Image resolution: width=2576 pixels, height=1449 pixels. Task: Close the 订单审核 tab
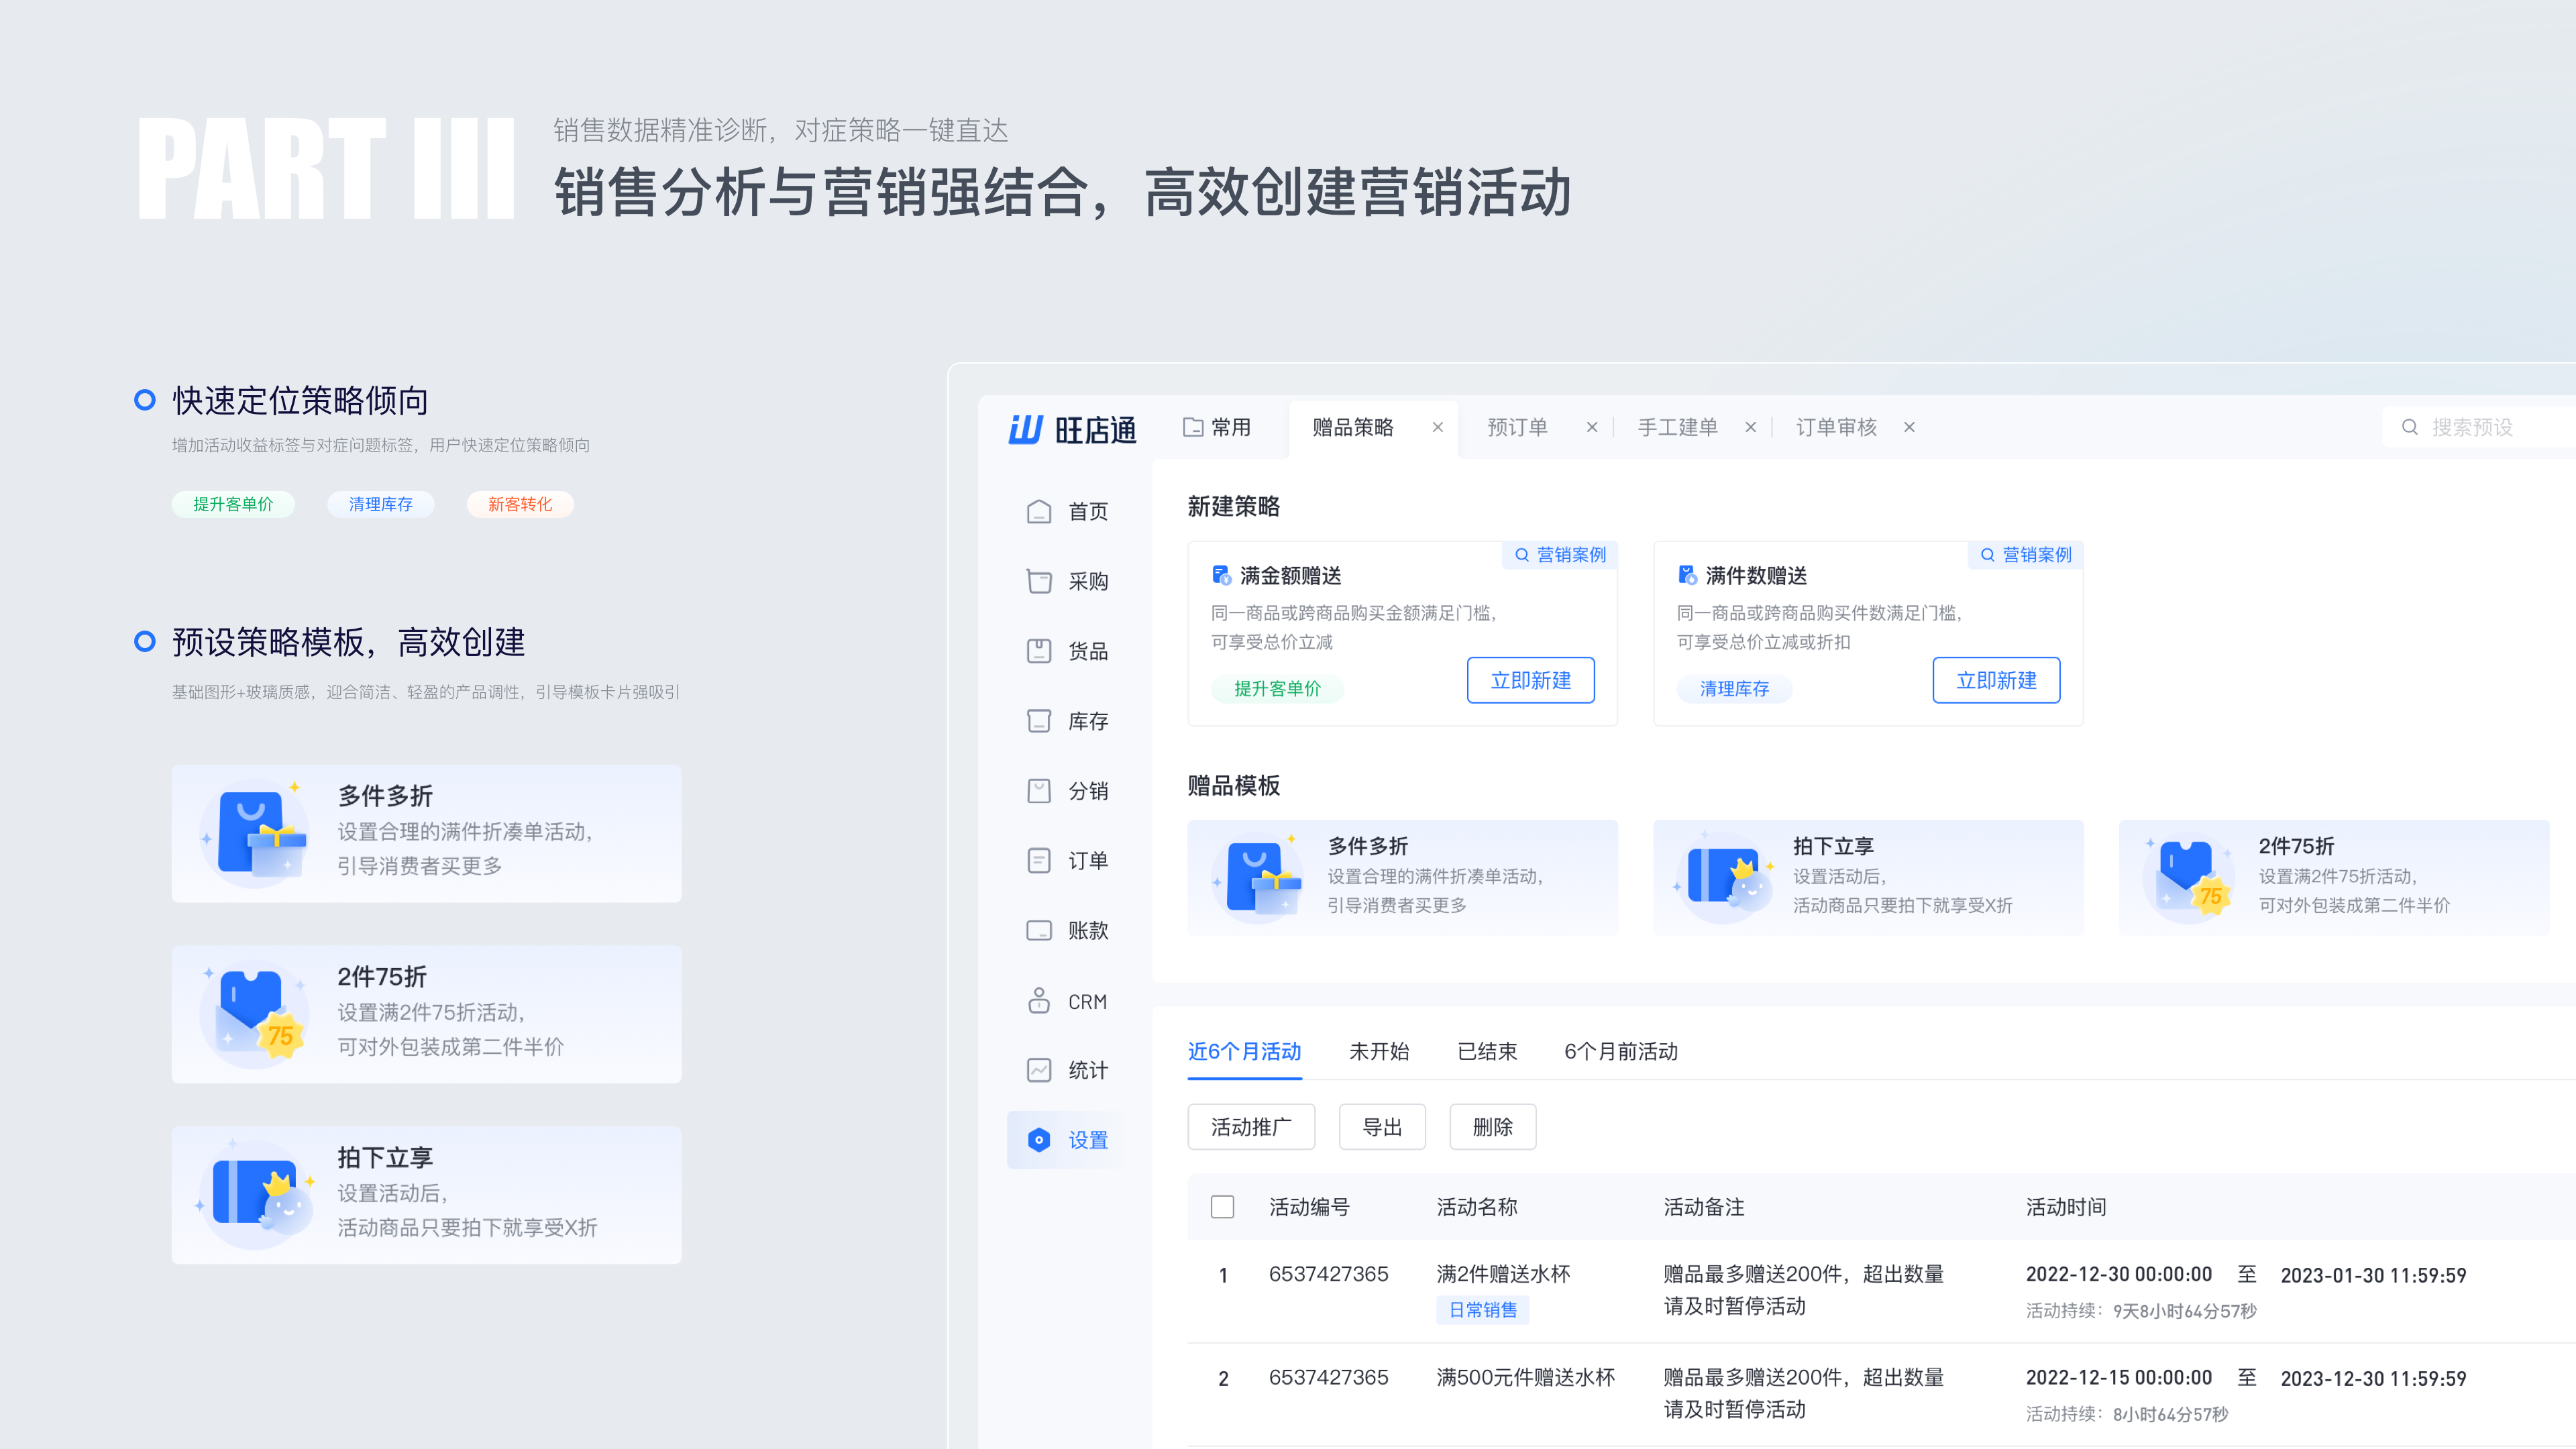pos(1909,428)
